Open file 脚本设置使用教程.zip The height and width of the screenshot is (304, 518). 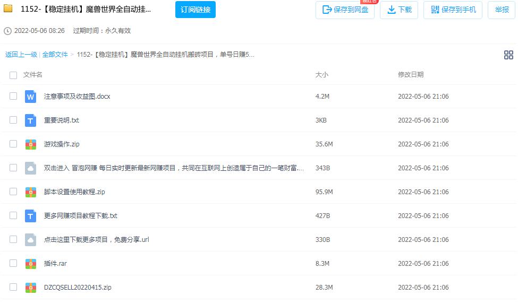click(x=74, y=192)
